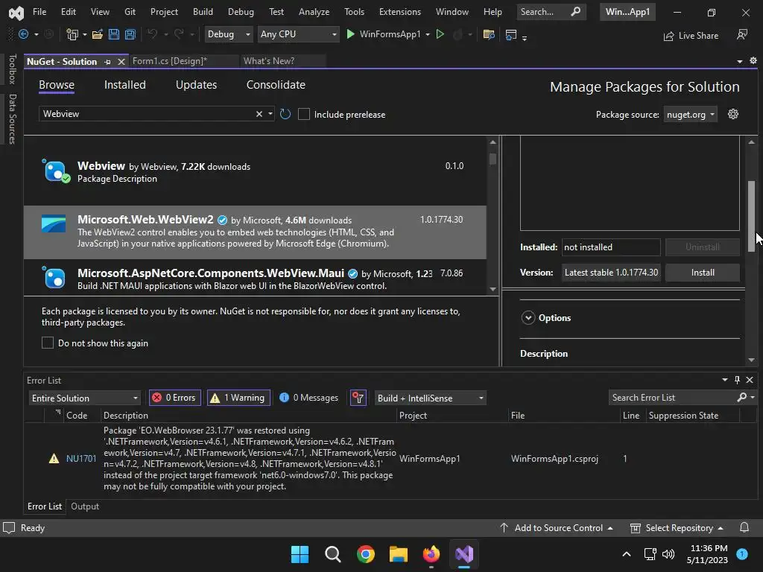Navigate backward with the toolbar arrow
The image size is (763, 572).
[x=23, y=34]
